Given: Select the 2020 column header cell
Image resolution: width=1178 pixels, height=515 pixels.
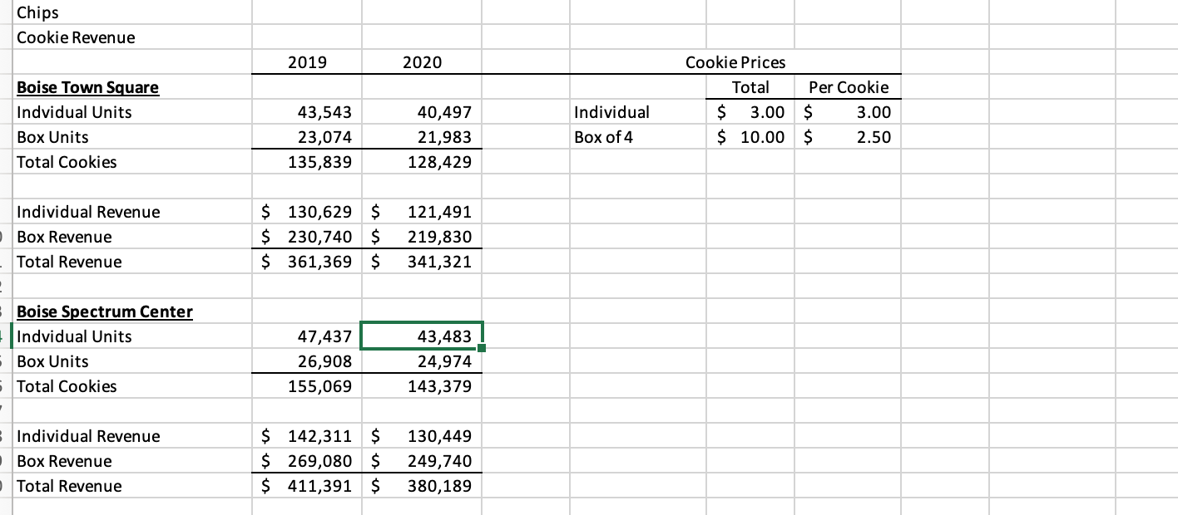Looking at the screenshot, I should [x=422, y=62].
